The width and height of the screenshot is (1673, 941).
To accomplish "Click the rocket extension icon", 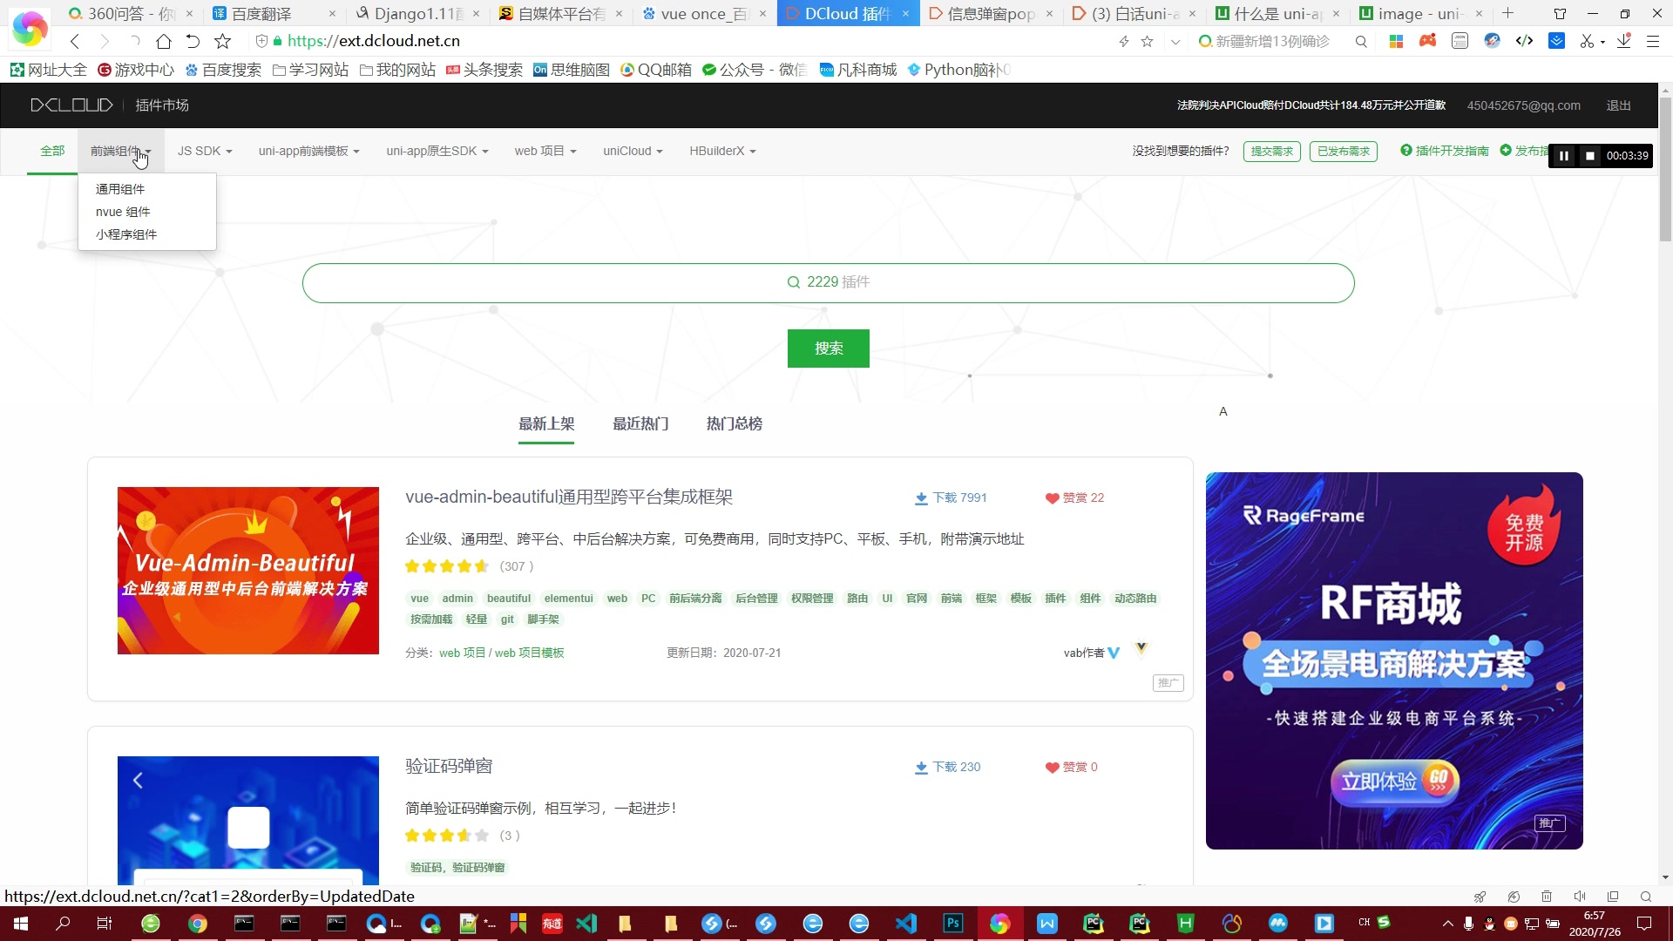I will 1492,40.
